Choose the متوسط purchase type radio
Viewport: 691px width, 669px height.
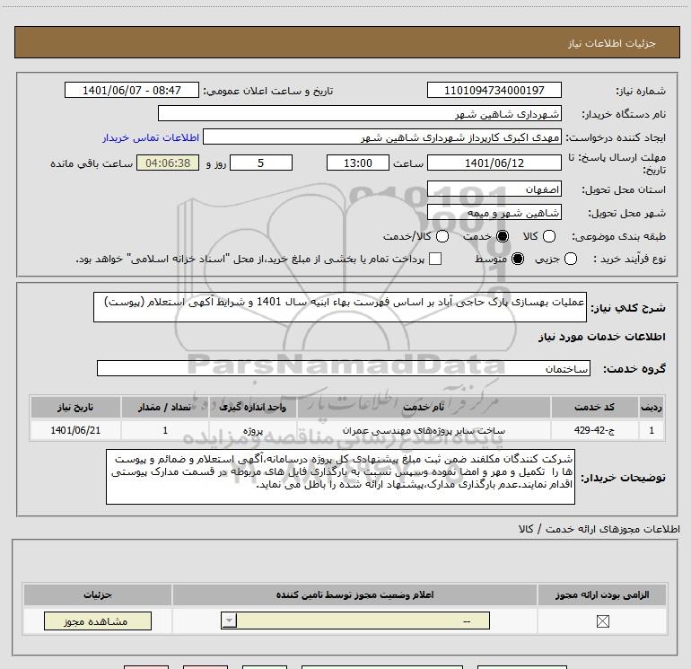tap(518, 259)
